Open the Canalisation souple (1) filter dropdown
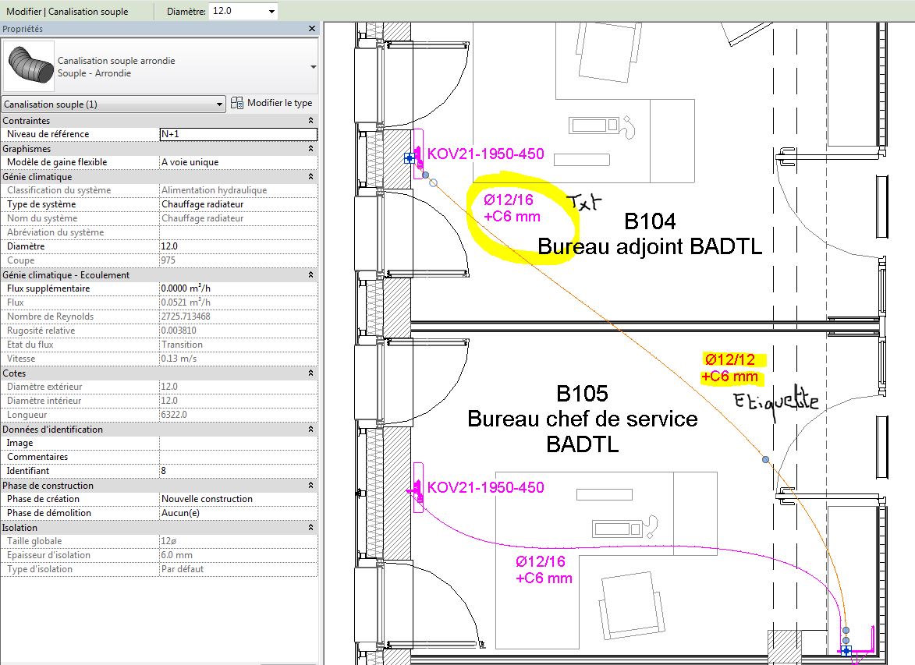The height and width of the screenshot is (665, 915). click(x=219, y=104)
